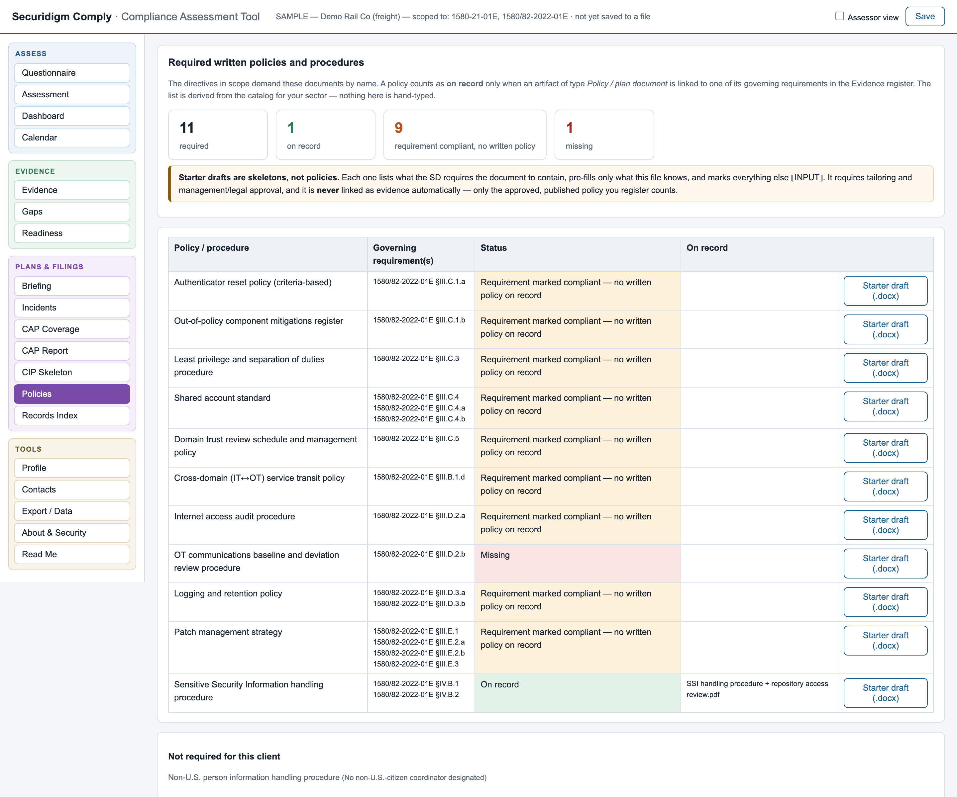Click the 'Securidigm Comply' app title

point(61,16)
